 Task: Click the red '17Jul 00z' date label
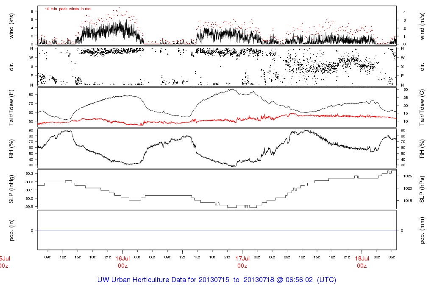coord(242,262)
